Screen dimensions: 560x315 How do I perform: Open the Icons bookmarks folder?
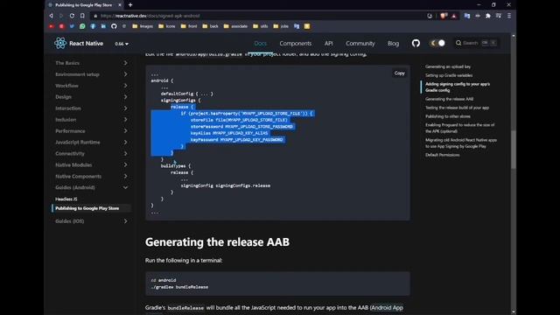(x=167, y=26)
